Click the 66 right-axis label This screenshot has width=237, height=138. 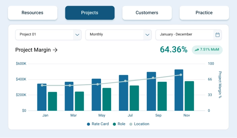tap(210, 79)
